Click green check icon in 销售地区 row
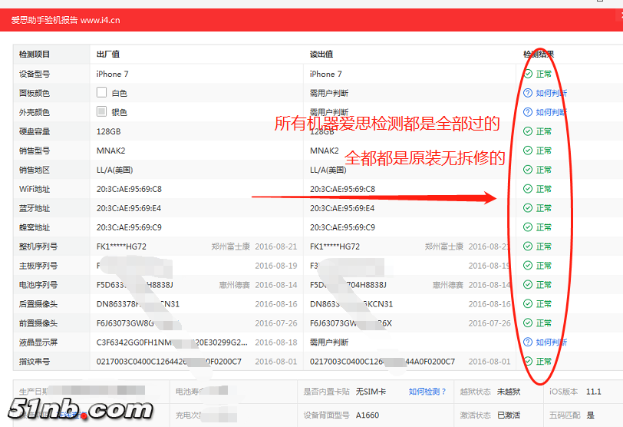 click(528, 170)
